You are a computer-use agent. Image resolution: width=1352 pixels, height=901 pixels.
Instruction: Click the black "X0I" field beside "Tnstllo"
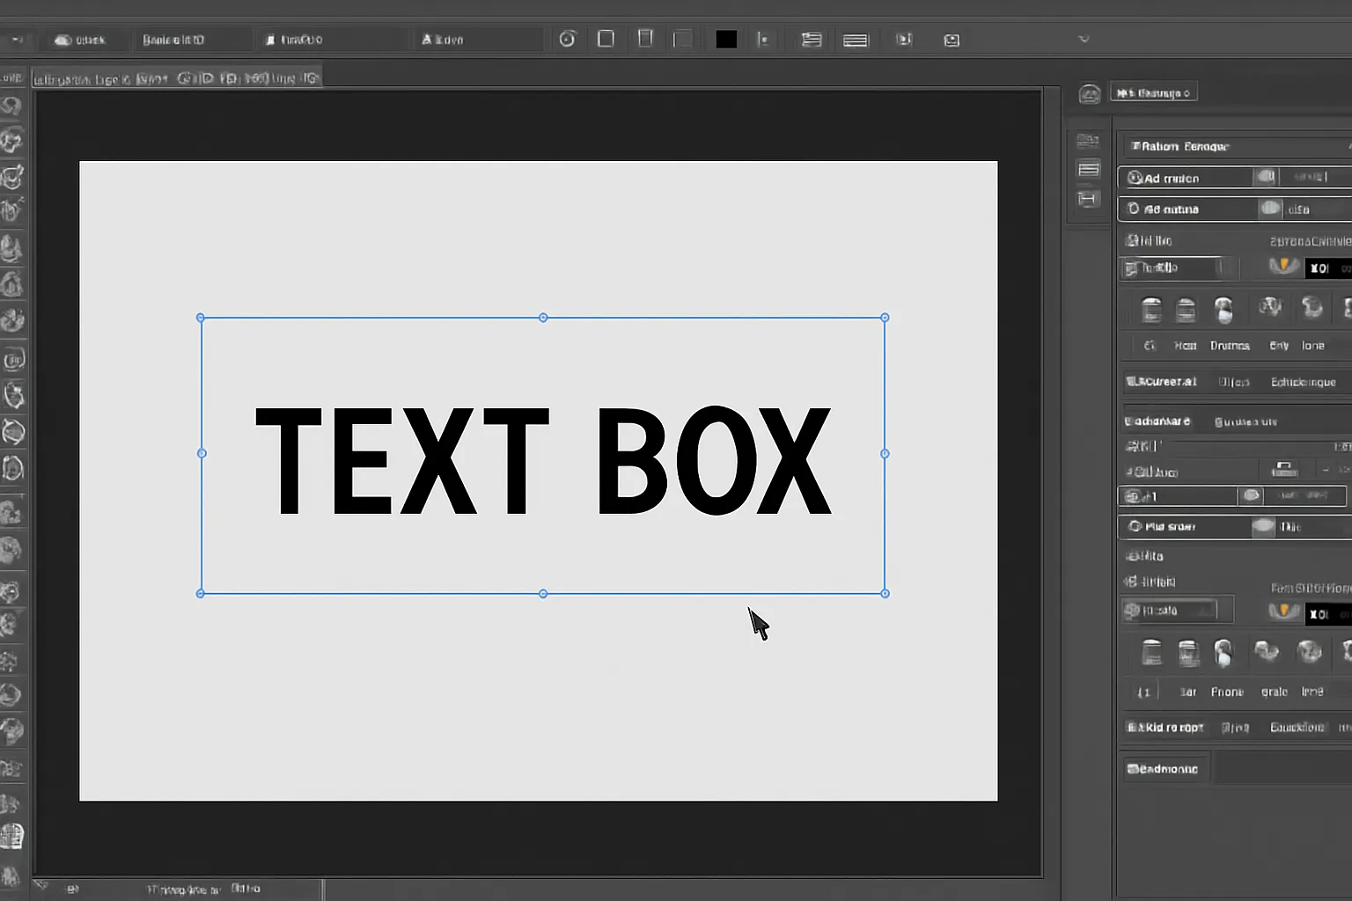1327,268
